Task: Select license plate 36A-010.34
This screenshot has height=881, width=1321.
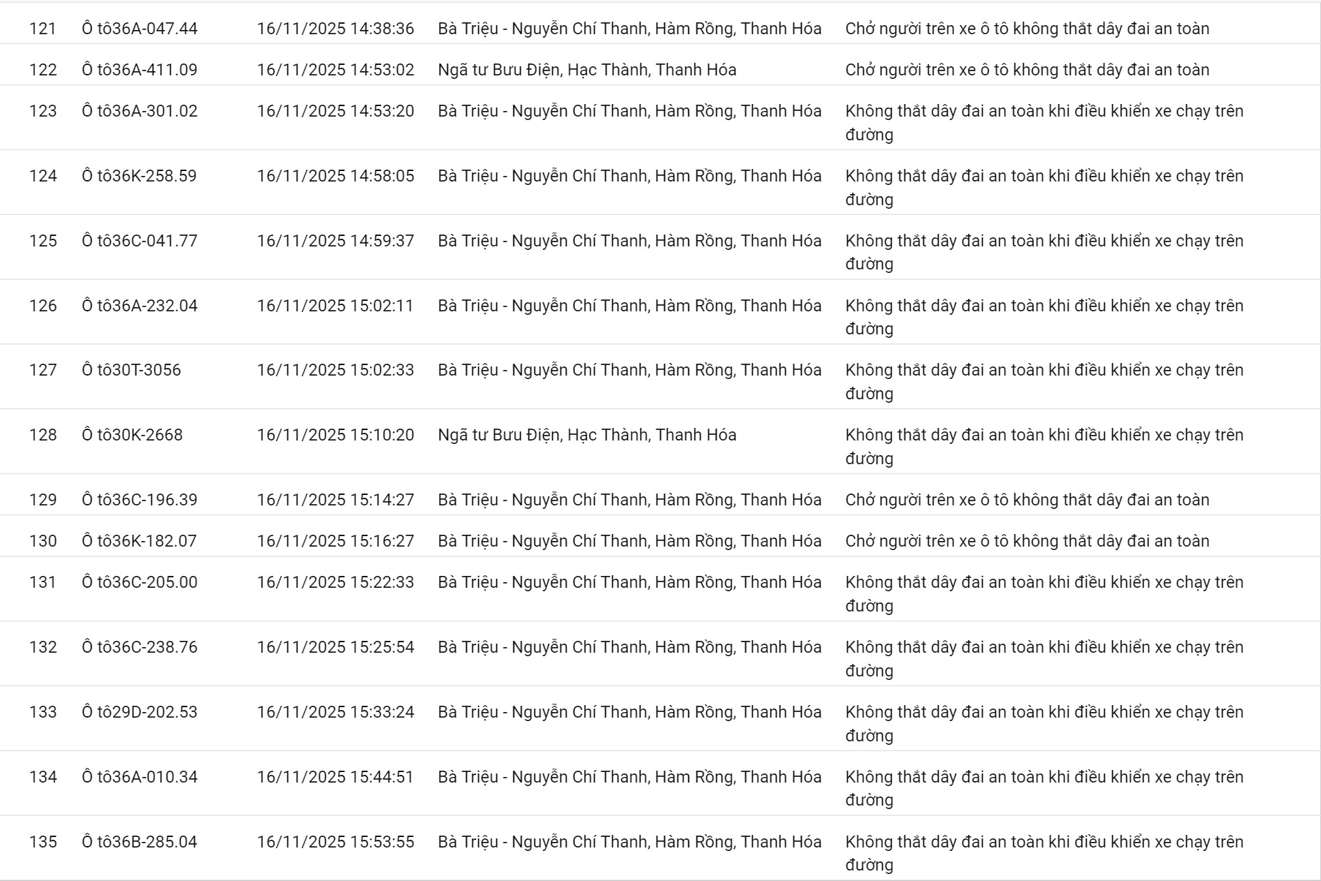Action: [140, 777]
